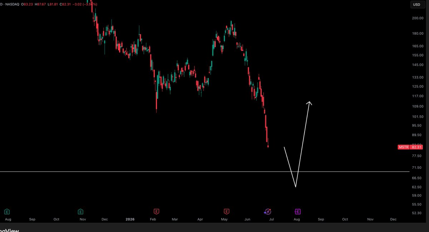Viewport: 429px width, 232px height.
Task: Click the May label on time axis
Action: pyautogui.click(x=225, y=219)
